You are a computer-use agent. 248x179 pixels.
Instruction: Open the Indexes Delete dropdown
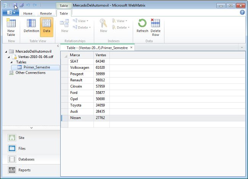click(x=121, y=27)
